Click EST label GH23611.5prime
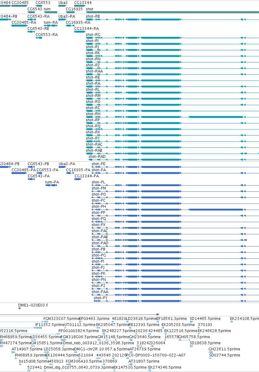The width and height of the screenshot is (259, 372). [x=224, y=349]
